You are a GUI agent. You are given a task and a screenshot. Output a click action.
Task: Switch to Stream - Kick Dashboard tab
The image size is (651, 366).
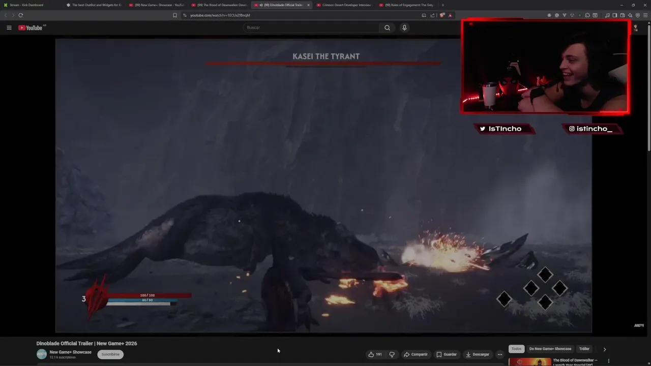point(31,5)
